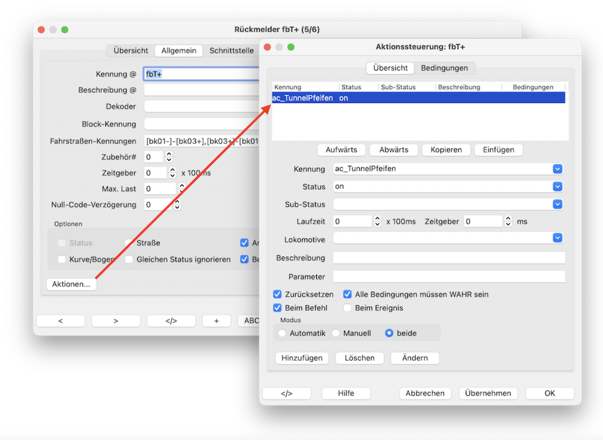Uncheck Alle Bedingungen müssen WAHR sein

pos(347,294)
